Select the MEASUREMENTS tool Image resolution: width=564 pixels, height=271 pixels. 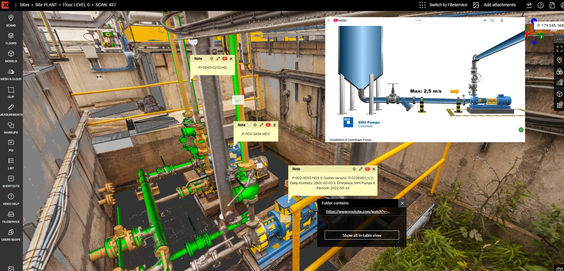tap(11, 109)
